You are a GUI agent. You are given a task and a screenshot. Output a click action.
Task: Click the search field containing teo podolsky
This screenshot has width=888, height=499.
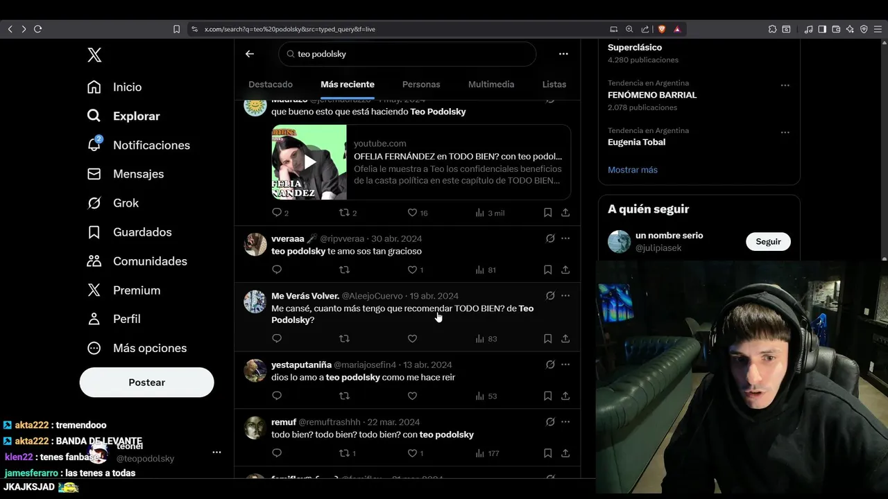tap(407, 54)
